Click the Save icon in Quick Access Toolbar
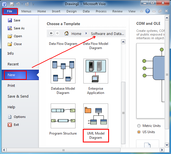The height and width of the screenshot is (154, 171). [x=12, y=4]
